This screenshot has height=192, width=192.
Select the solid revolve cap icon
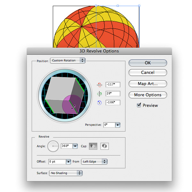(93, 146)
